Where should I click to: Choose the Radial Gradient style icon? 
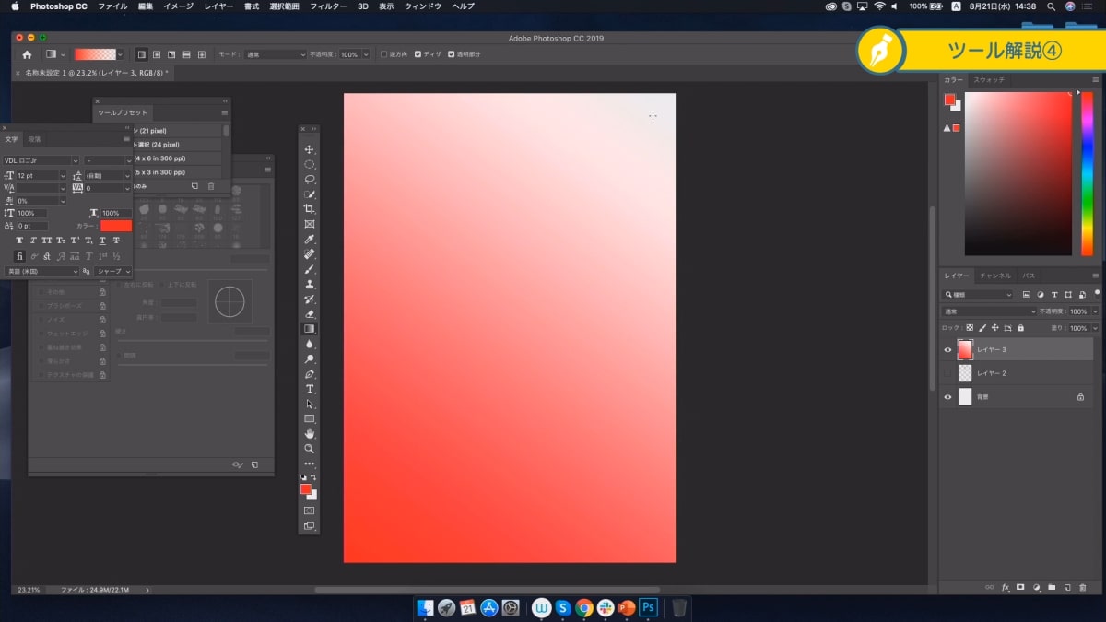point(157,54)
